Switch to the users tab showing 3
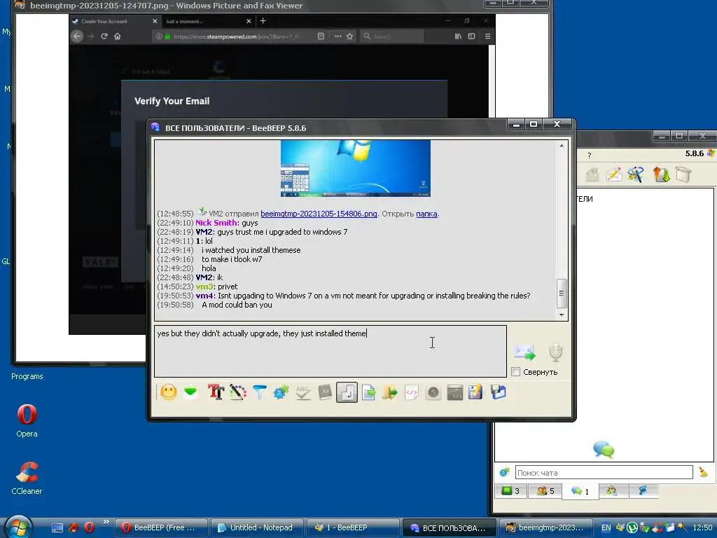717x538 pixels. pos(510,491)
